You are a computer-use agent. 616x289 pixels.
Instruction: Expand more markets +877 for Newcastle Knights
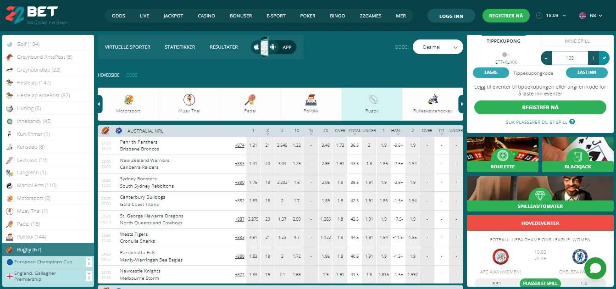click(239, 274)
